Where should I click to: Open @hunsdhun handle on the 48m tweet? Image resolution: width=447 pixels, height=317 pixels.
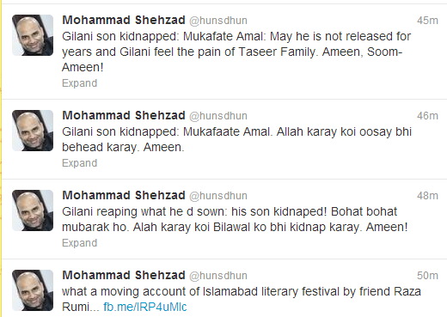[218, 196]
